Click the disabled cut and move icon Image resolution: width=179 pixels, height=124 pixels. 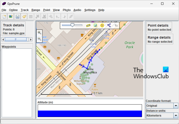(51, 17)
